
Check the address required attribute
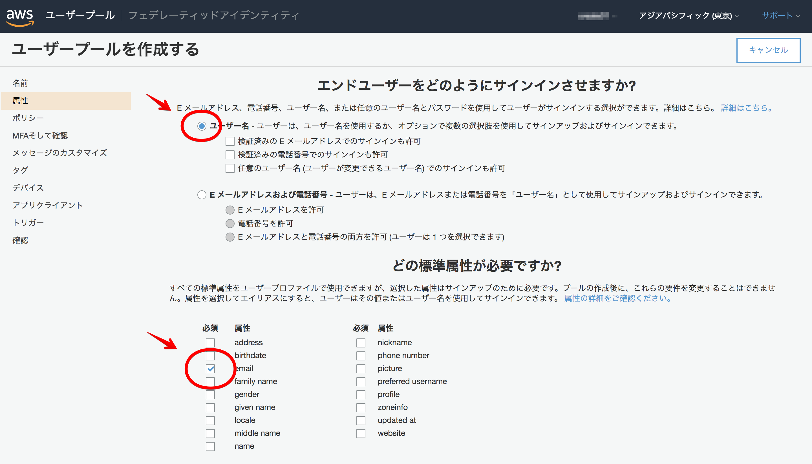210,343
